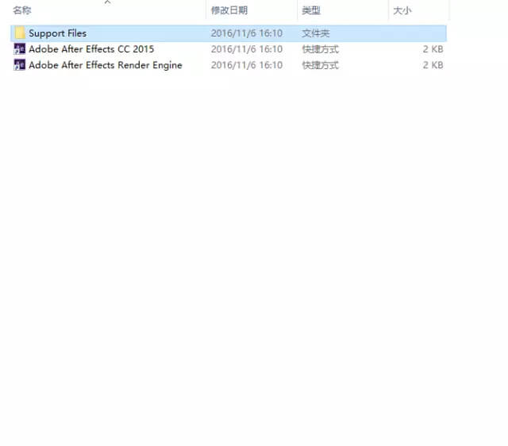Screen dimensions: 508x446
Task: Sort by the 类型 column header
Action: (311, 10)
